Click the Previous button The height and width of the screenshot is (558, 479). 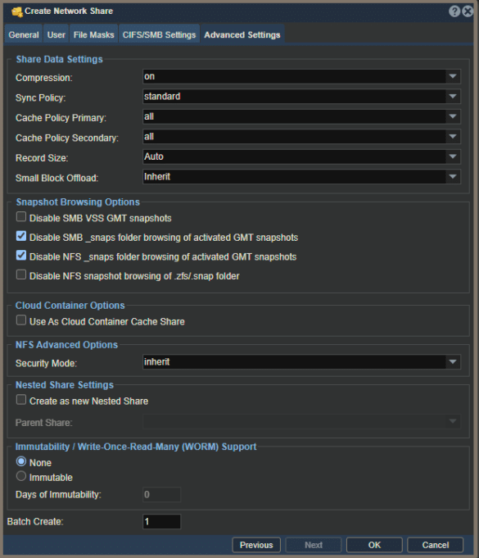[256, 545]
